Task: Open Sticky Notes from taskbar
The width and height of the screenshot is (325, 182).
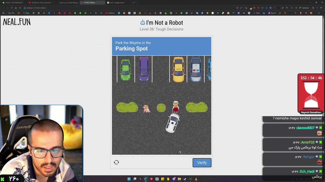Action: (162, 179)
